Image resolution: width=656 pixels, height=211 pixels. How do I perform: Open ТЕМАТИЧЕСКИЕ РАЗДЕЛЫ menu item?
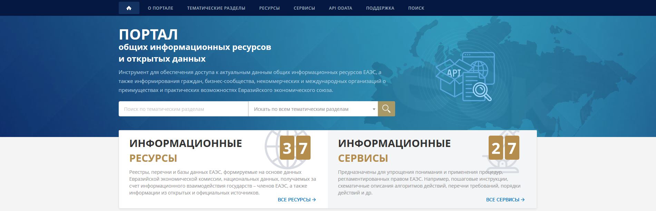pos(216,8)
